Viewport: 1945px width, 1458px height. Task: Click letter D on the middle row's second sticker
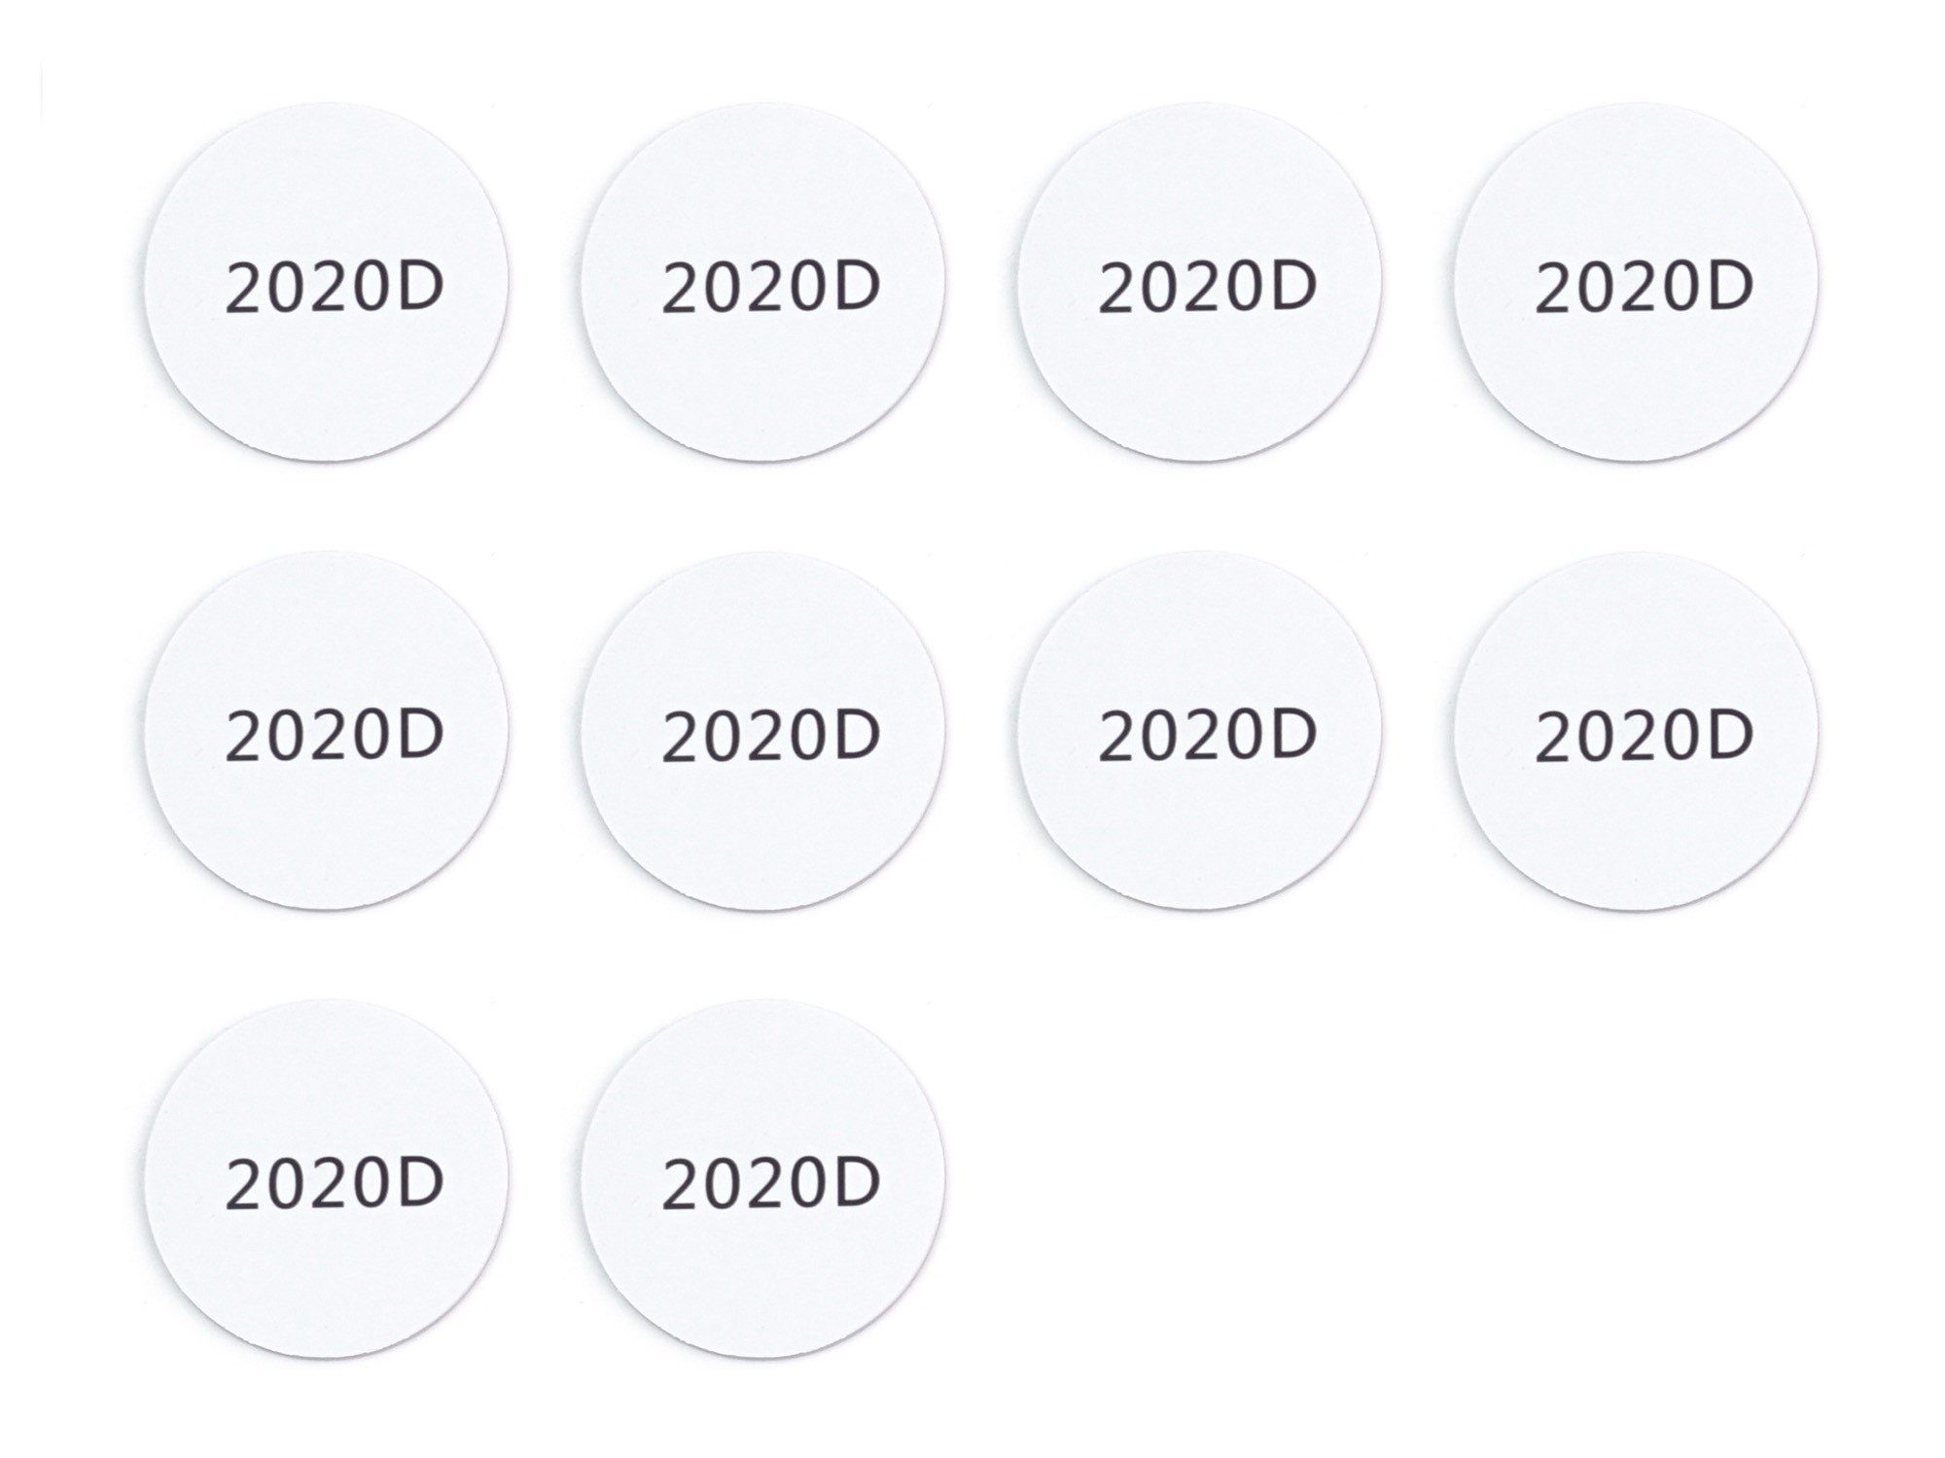(857, 735)
